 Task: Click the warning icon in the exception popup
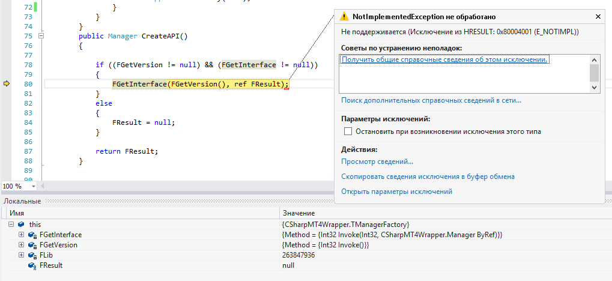tap(344, 16)
